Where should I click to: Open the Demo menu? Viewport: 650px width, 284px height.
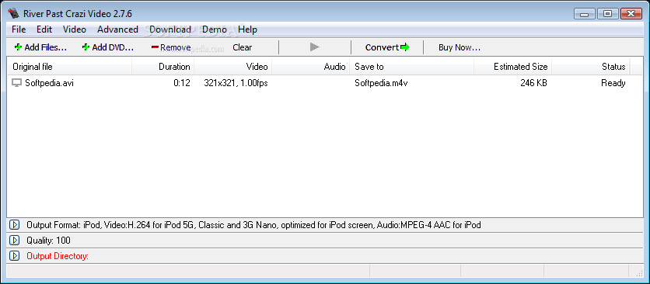point(215,29)
